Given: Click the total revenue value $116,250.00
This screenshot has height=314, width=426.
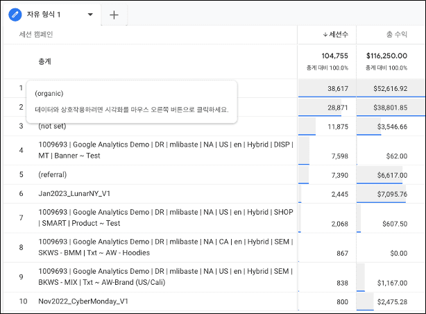Looking at the screenshot, I should coord(386,56).
